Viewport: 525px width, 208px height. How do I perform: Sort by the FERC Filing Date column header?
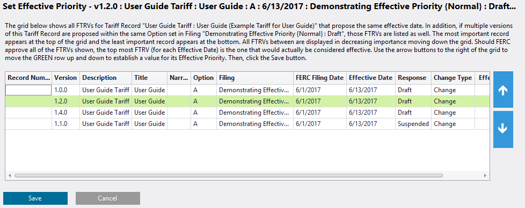click(320, 78)
